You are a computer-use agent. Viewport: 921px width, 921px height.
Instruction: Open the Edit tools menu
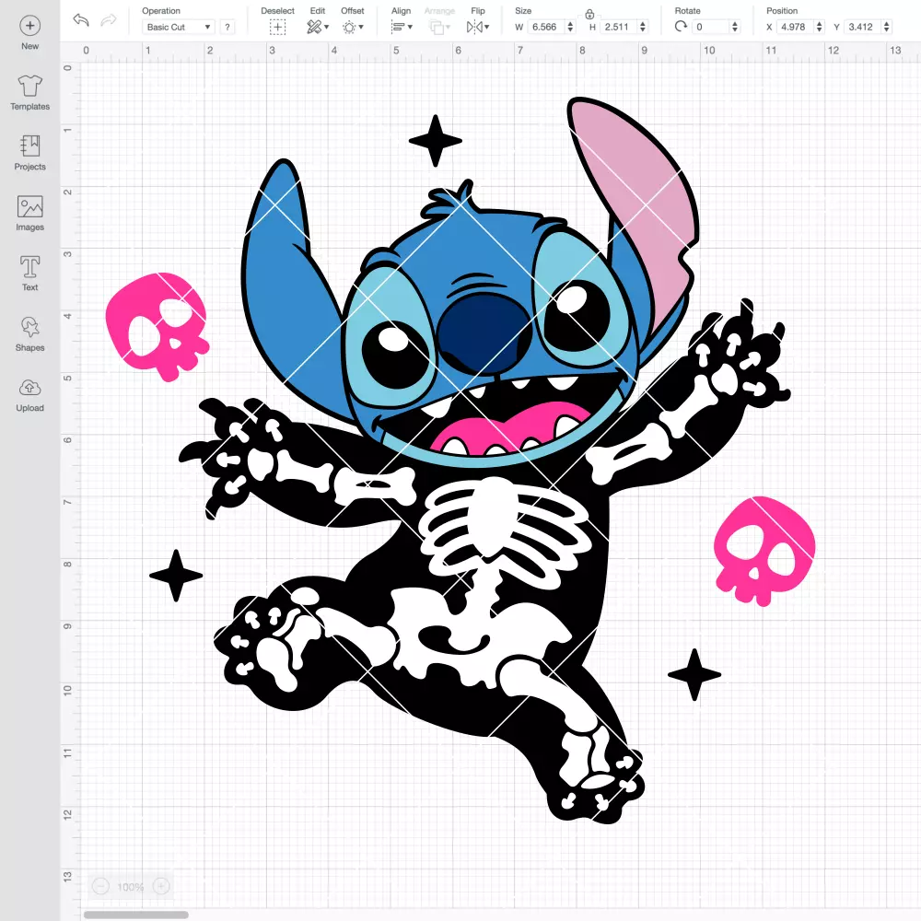pos(317,27)
